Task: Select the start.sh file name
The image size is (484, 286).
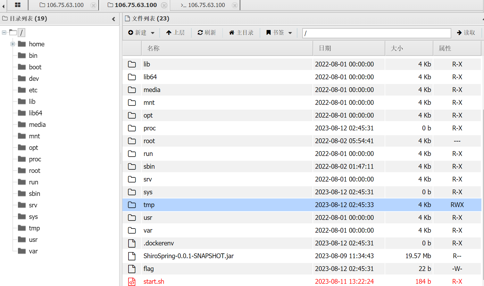Action: pos(154,282)
